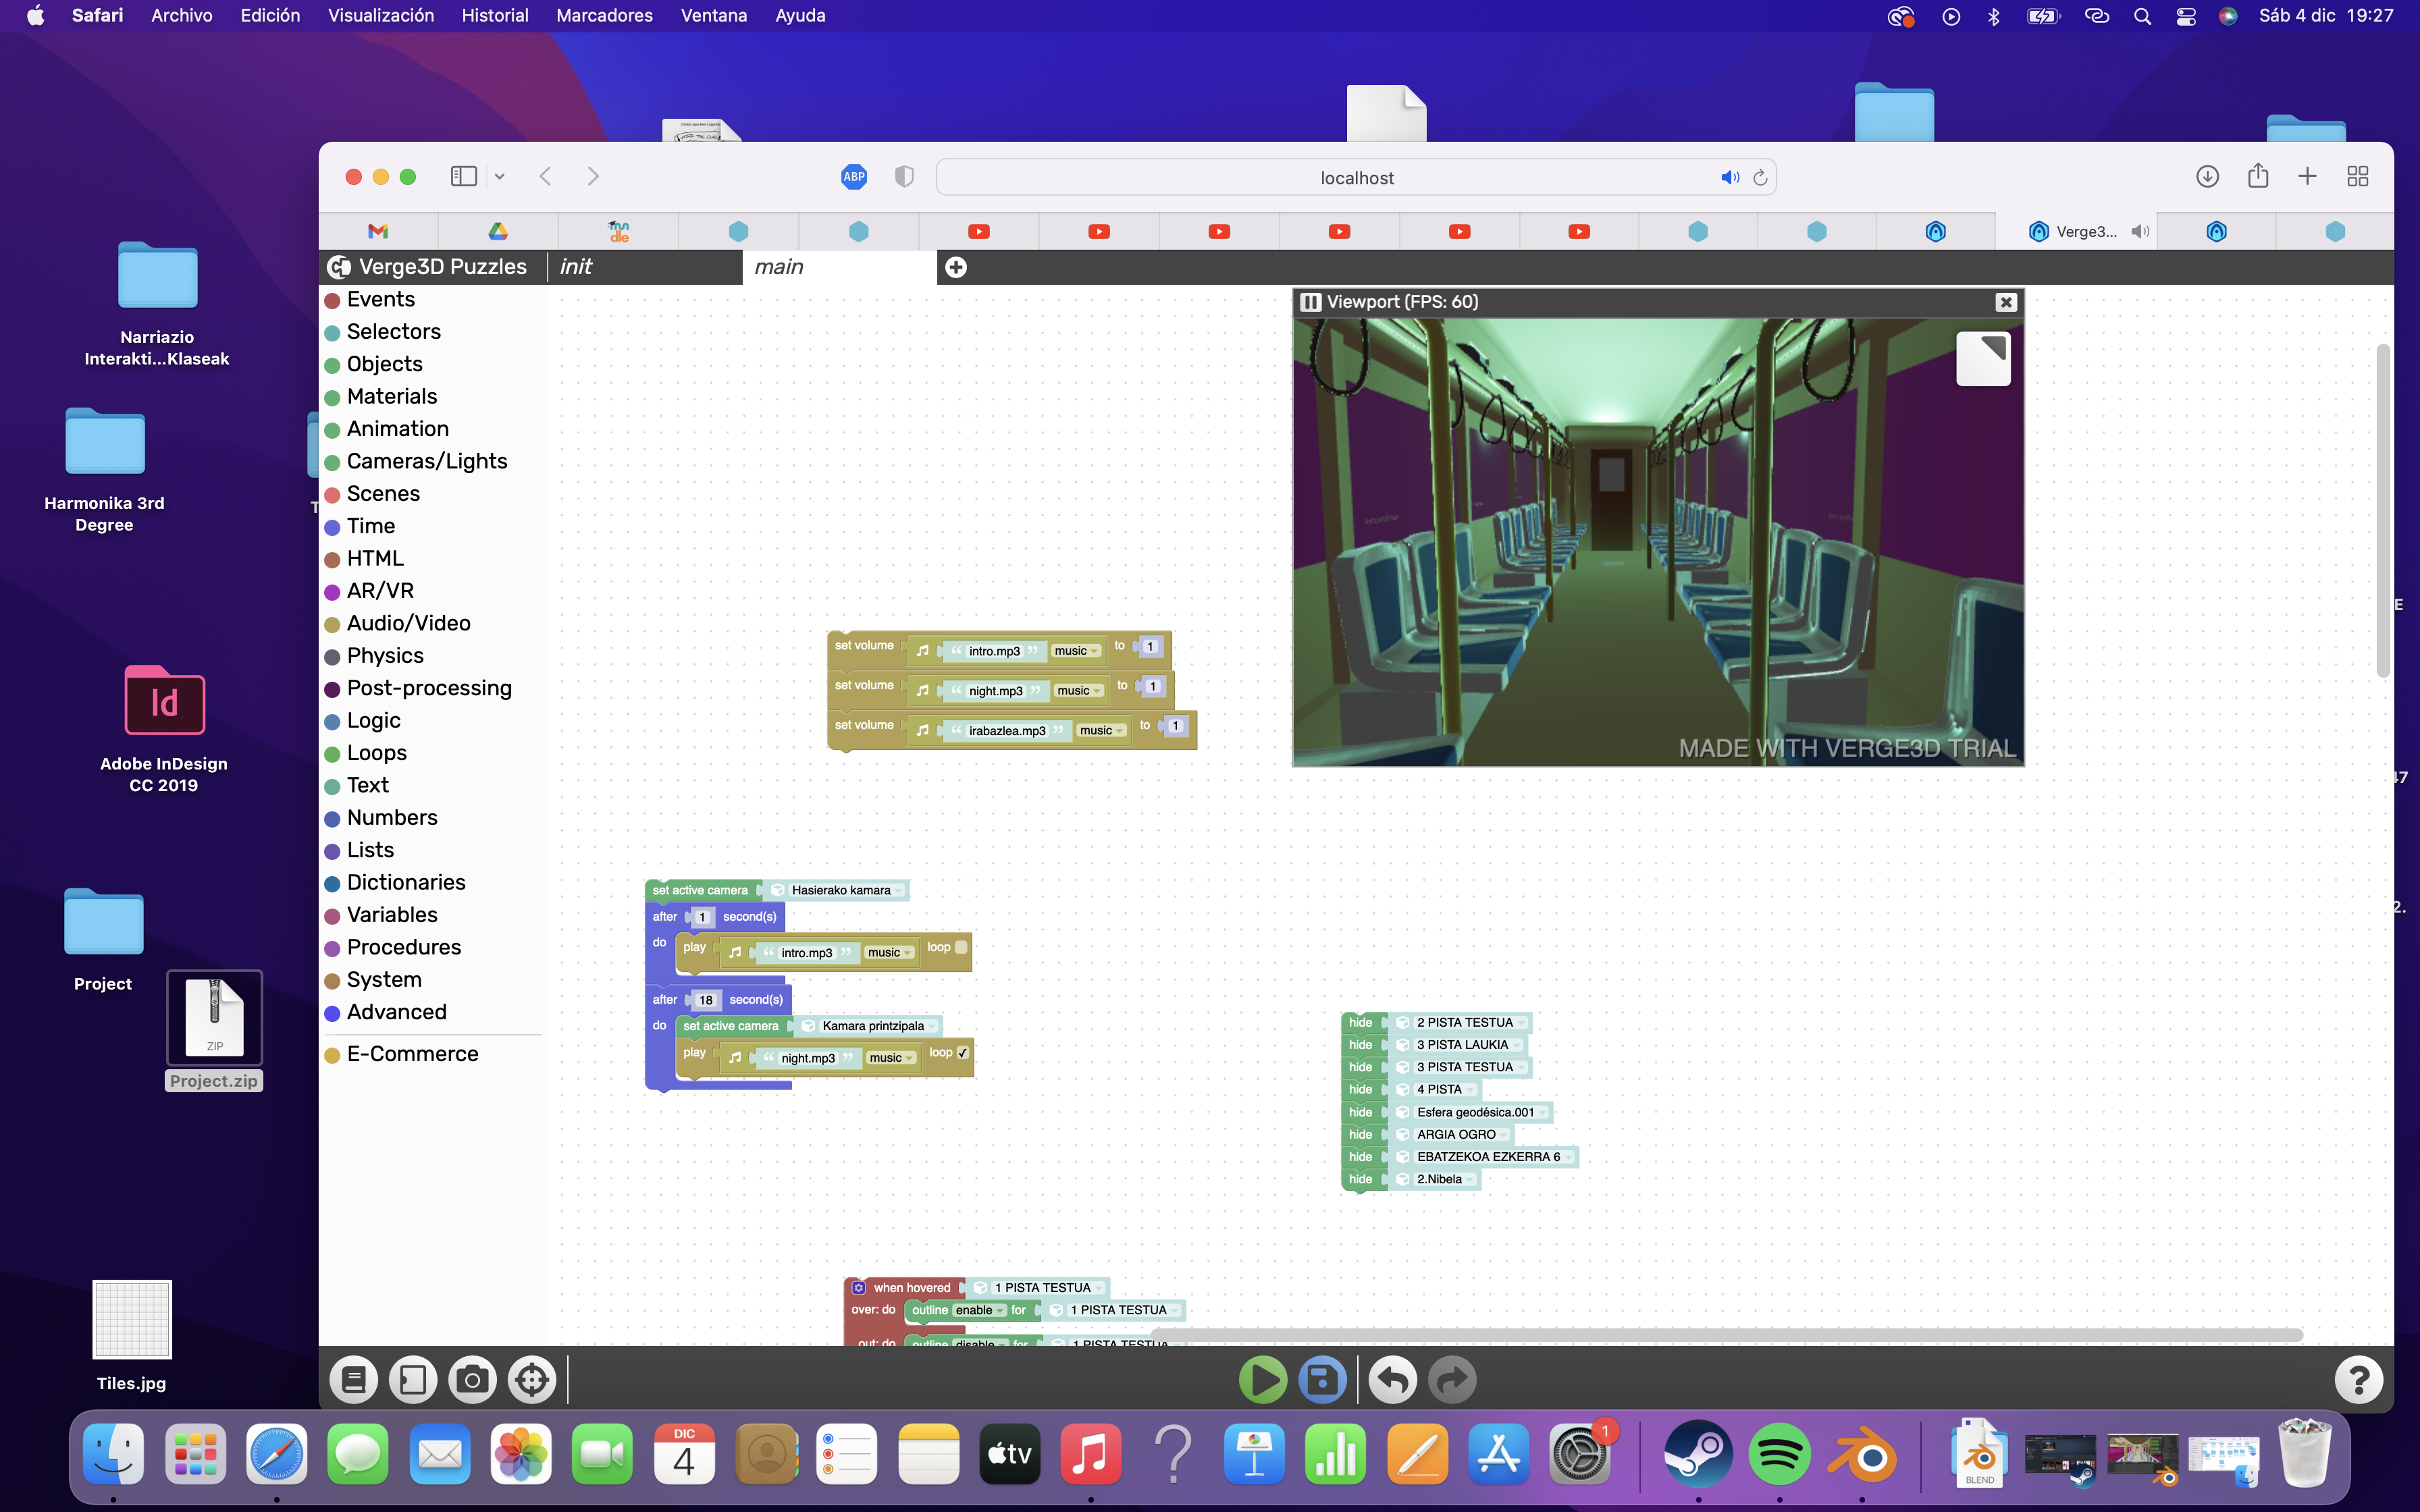
Task: Pause the viewport rendering icon
Action: click(1310, 302)
